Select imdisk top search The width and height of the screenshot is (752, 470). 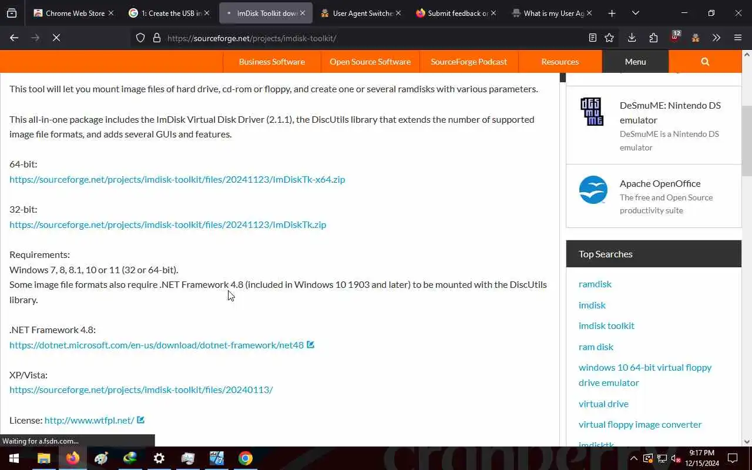tap(592, 305)
